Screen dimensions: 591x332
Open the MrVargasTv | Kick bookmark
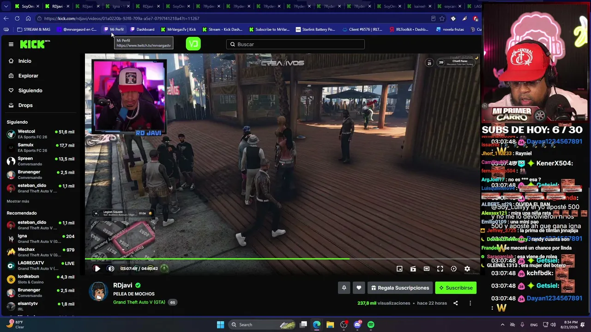pyautogui.click(x=178, y=30)
